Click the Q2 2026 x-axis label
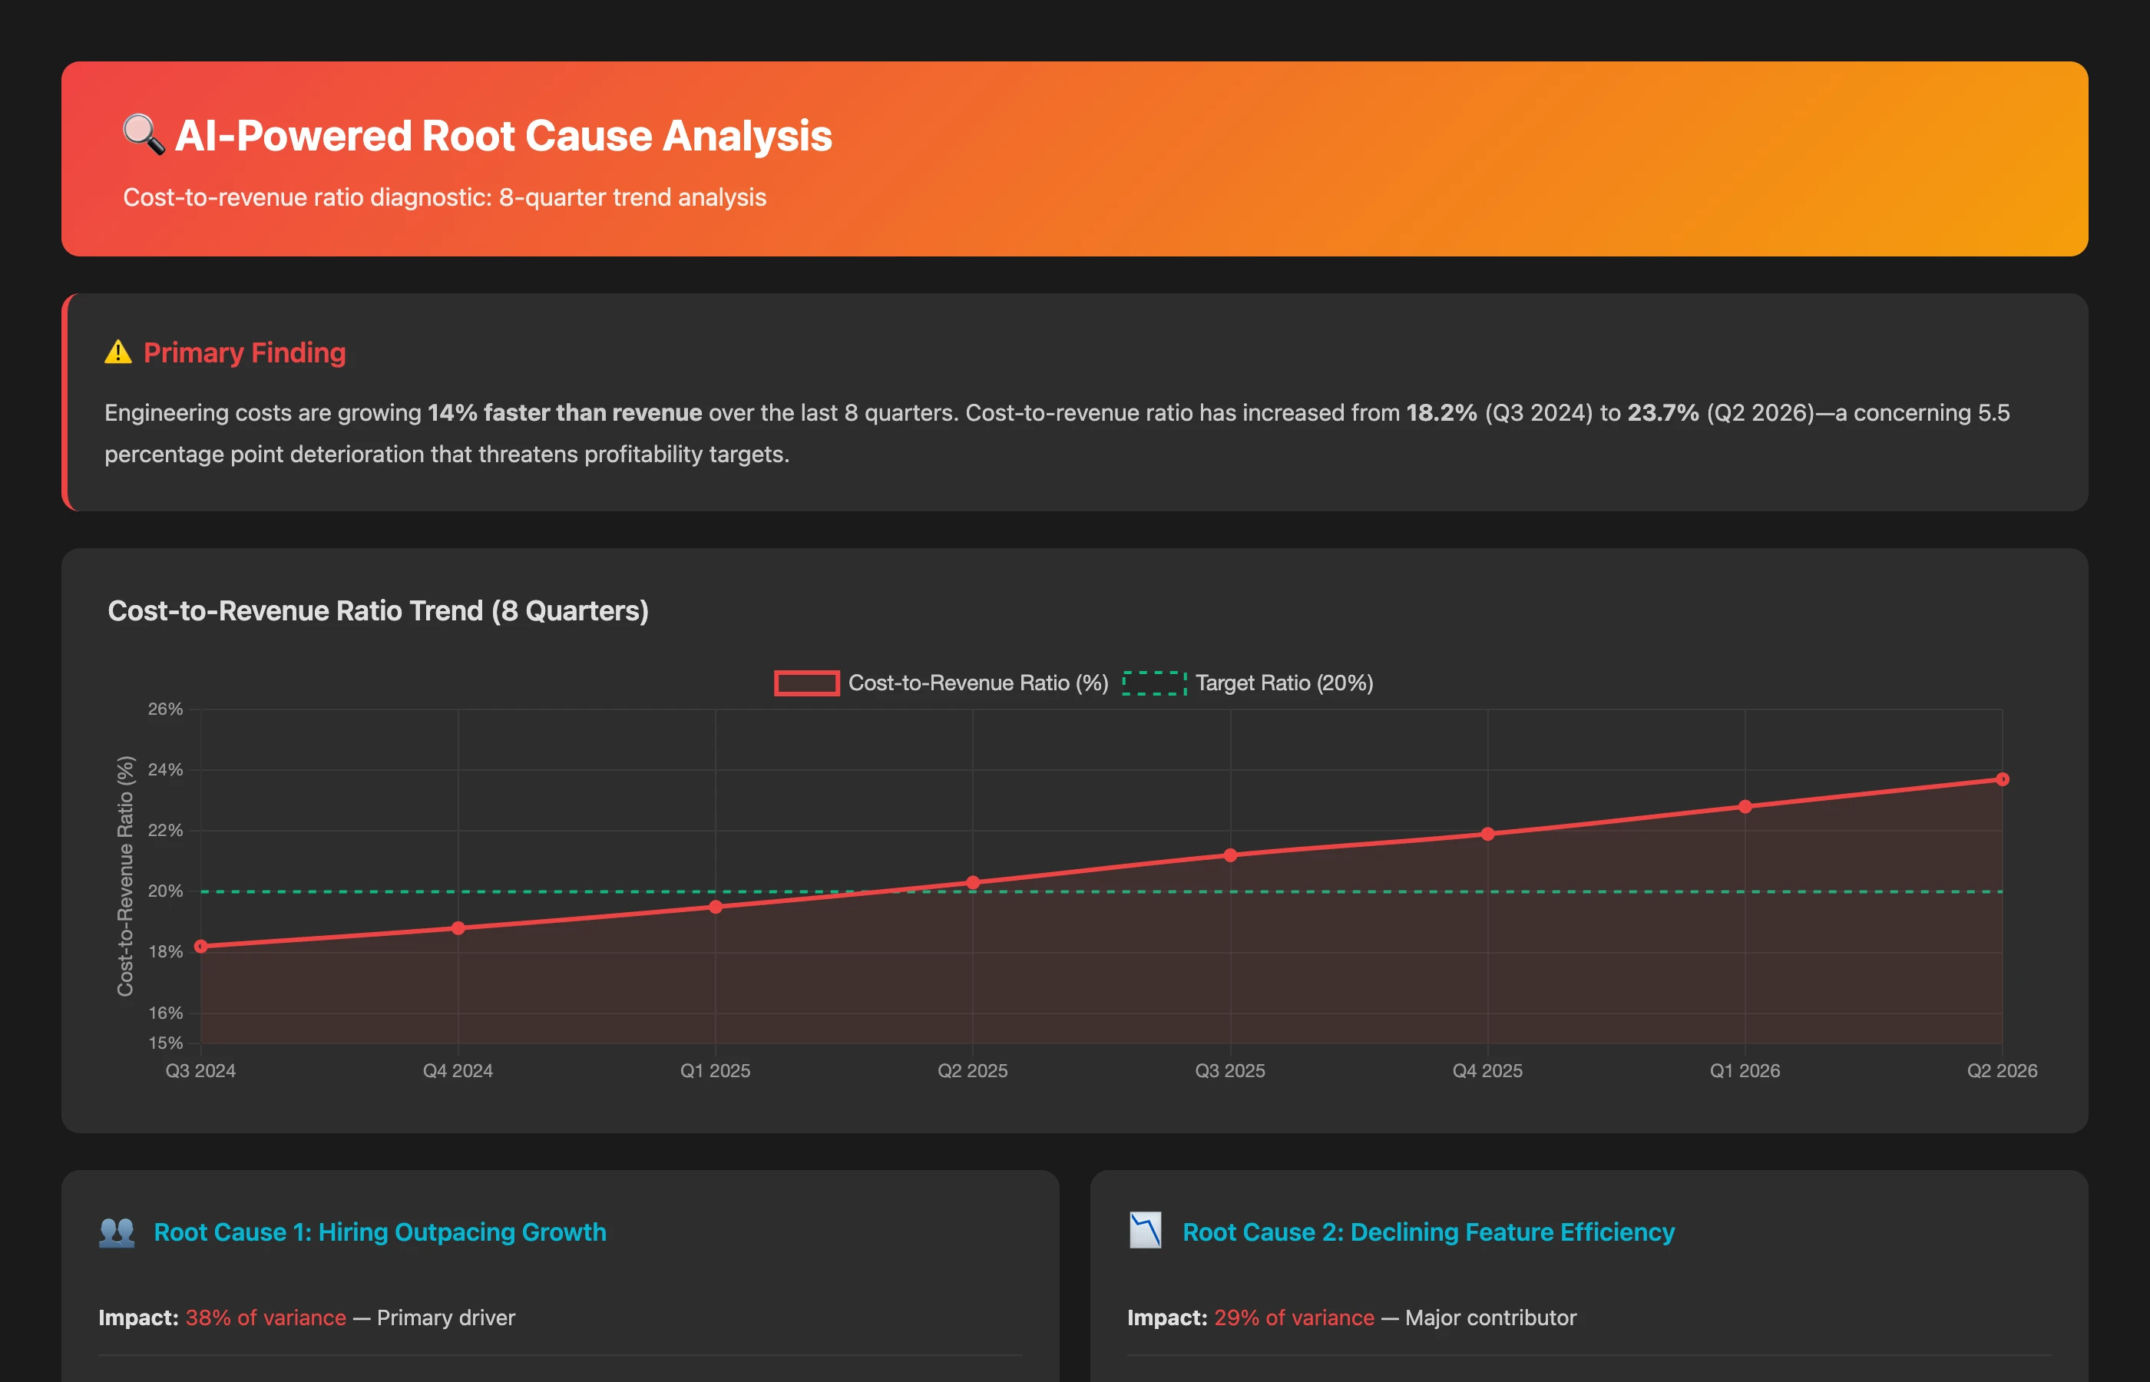The image size is (2150, 1382). 2002,1070
